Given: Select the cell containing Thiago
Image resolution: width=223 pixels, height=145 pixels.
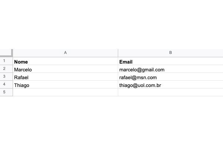Looking at the screenshot, I should pos(65,84).
